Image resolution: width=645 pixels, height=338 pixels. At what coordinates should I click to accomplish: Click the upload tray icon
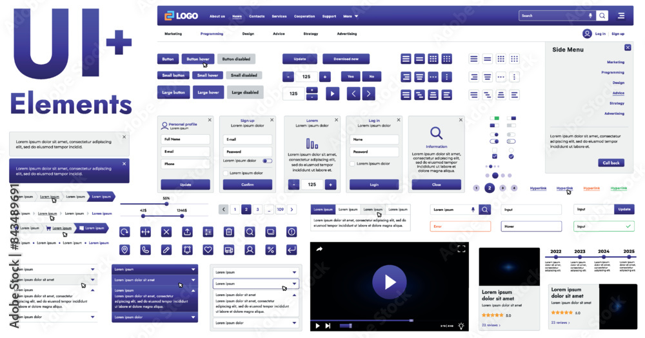pos(187,232)
